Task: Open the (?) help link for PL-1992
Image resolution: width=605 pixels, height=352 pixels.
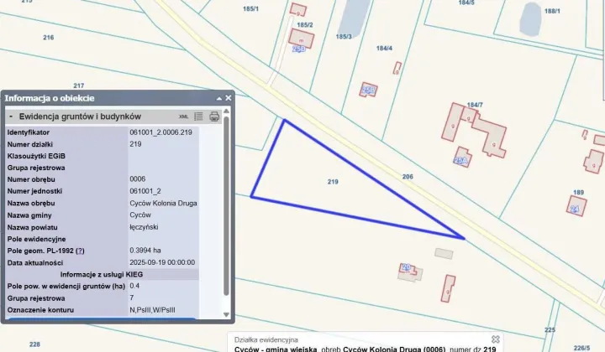Action: pyautogui.click(x=80, y=251)
